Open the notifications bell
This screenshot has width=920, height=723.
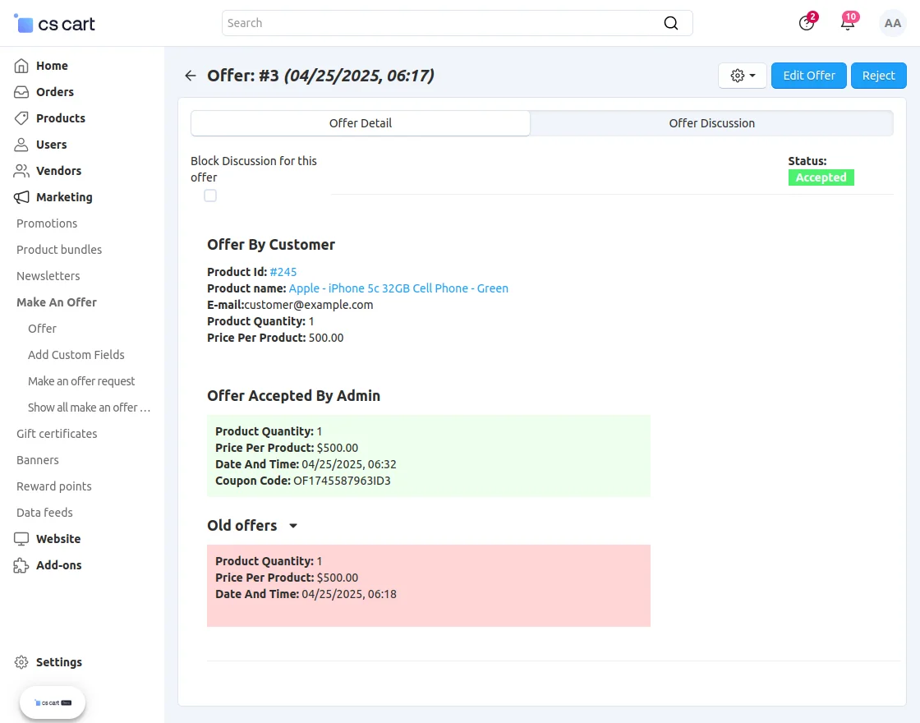(x=848, y=23)
